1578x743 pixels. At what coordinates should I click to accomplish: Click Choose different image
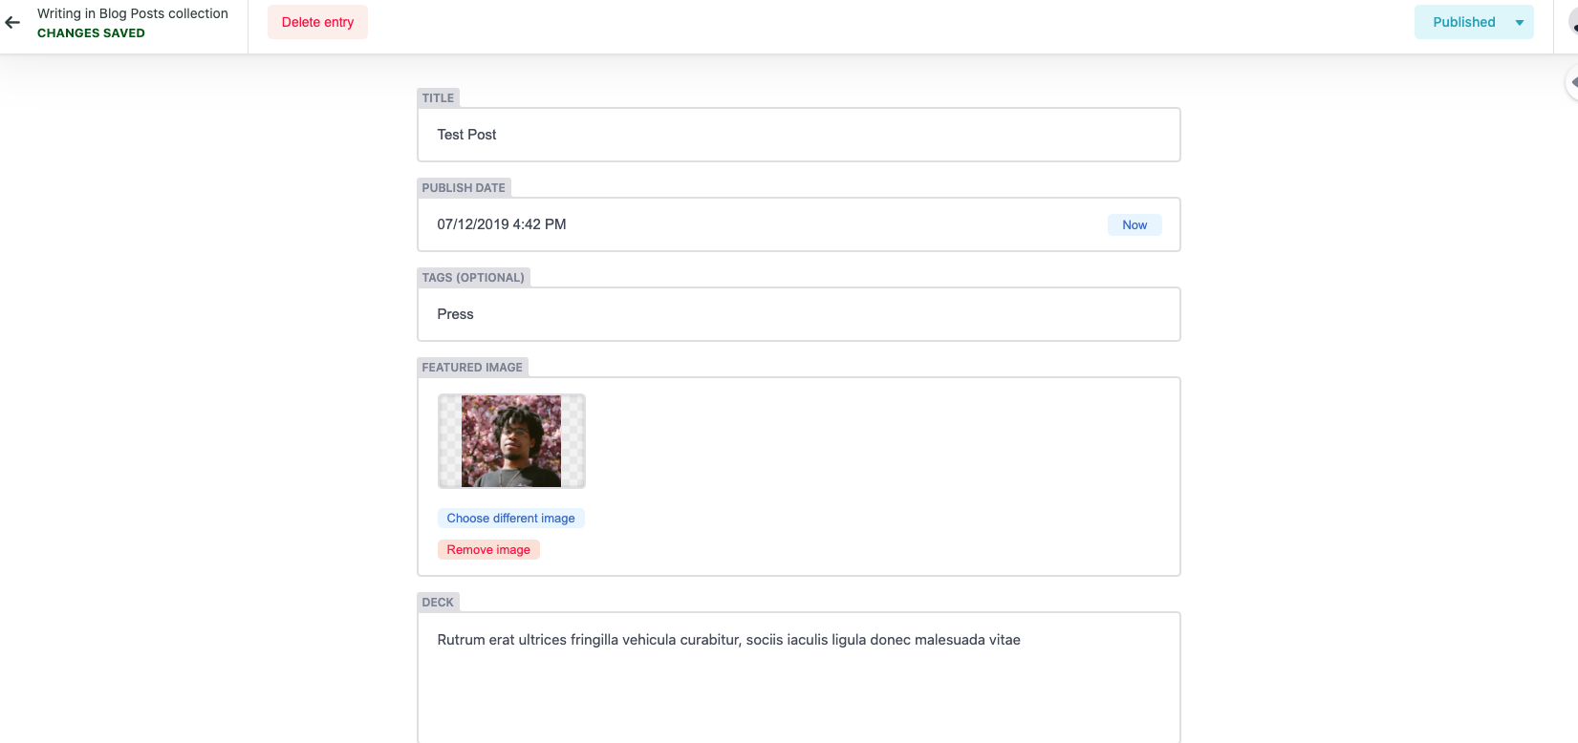[511, 518]
